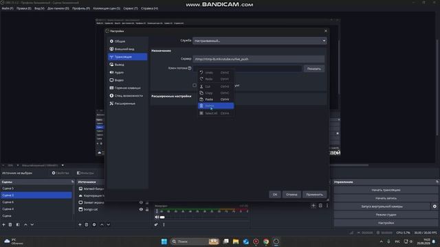Open source properties gear in Sources toolbar
Screen dimensions: 440x247
click(94, 224)
